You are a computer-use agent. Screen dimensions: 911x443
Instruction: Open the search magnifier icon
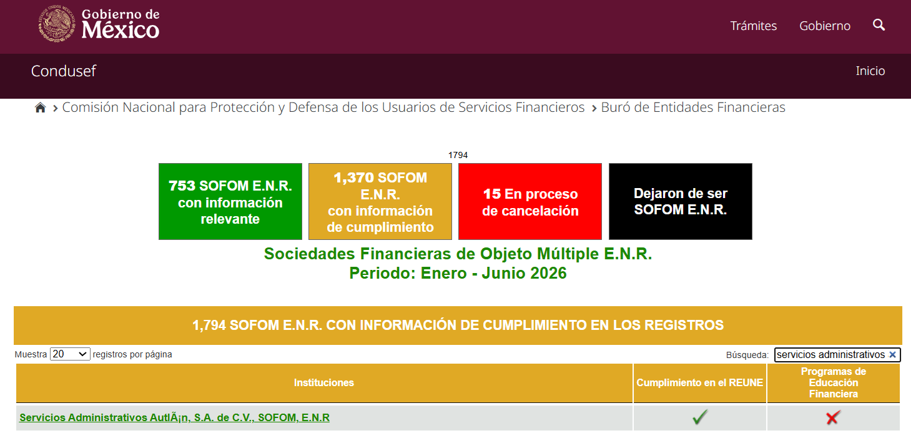[x=879, y=25]
